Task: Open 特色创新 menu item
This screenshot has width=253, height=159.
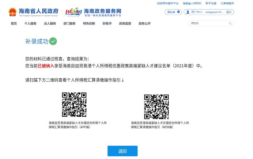Action: tap(89, 24)
